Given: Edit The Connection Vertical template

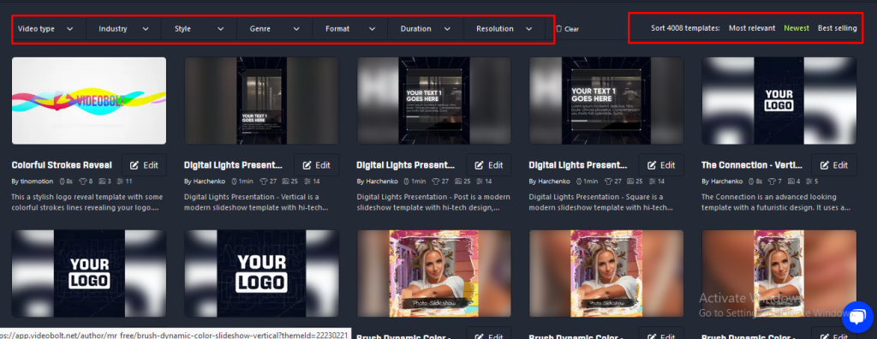Looking at the screenshot, I should [834, 165].
